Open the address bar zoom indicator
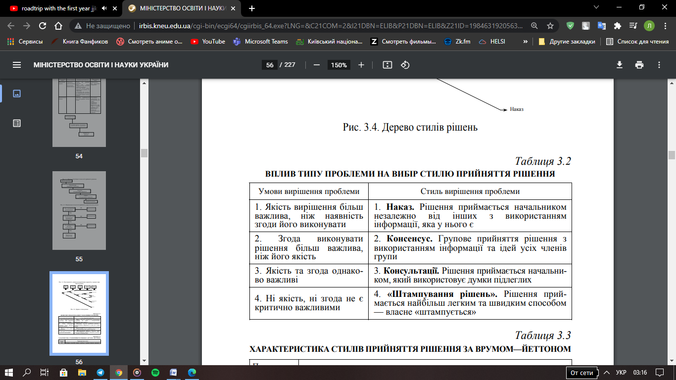676x380 pixels. tap(534, 26)
